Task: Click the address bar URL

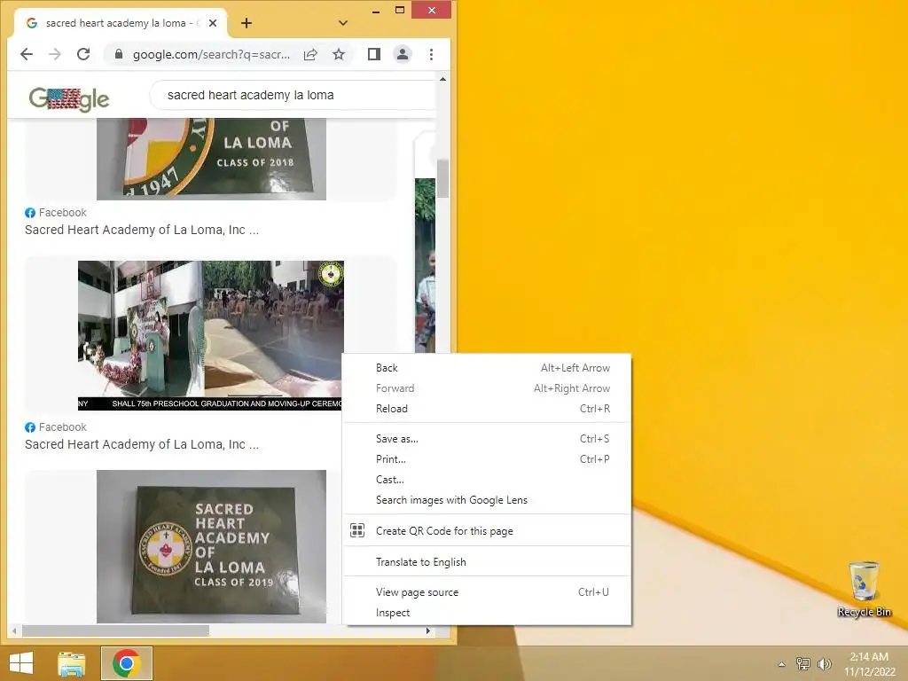Action: pos(211,54)
